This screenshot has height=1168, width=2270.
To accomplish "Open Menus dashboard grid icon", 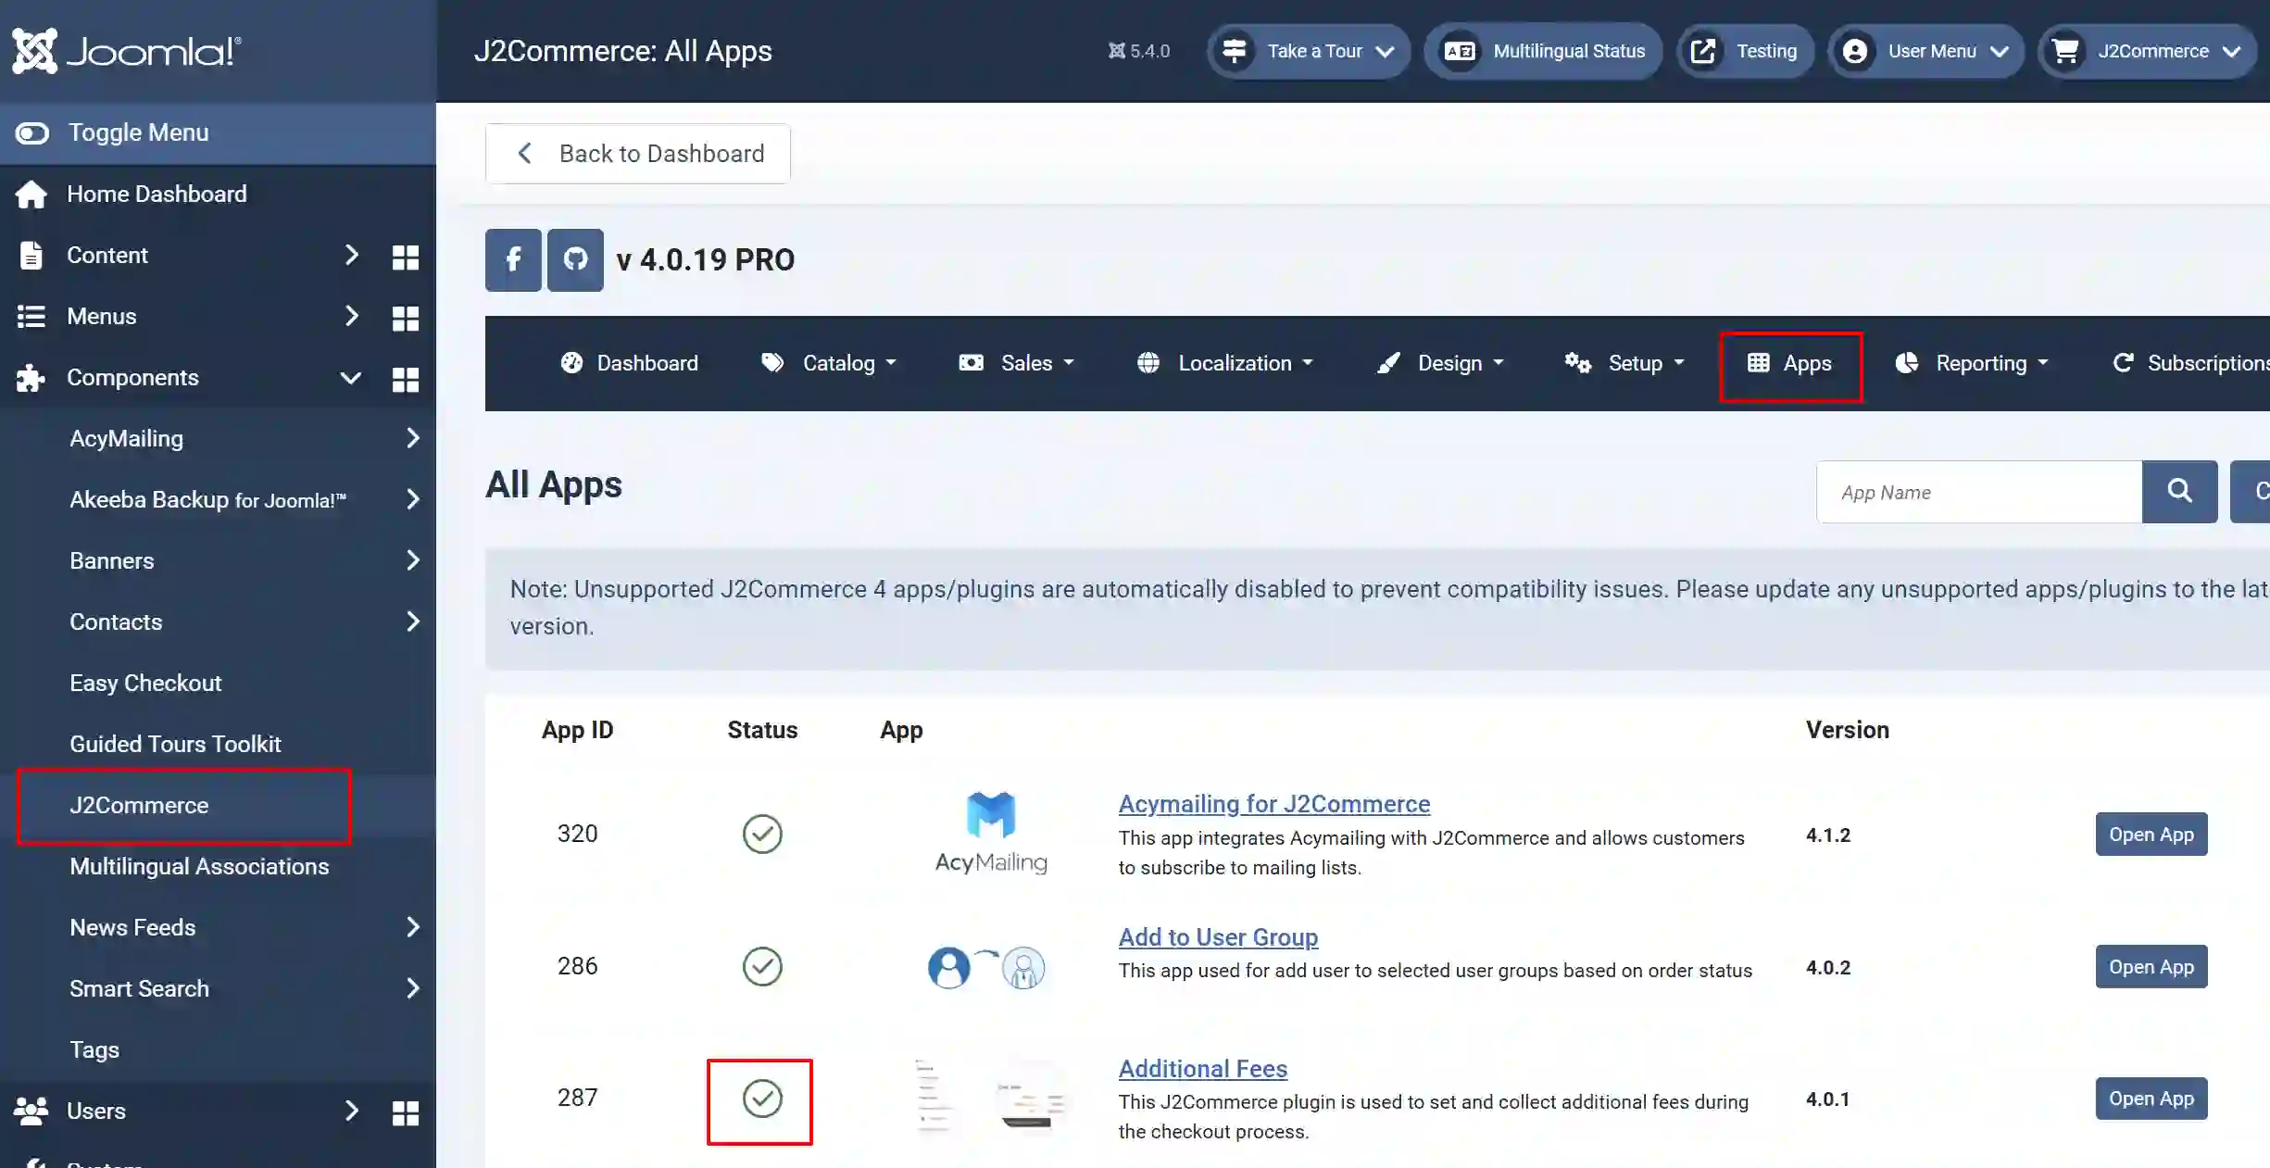I will coord(406,318).
